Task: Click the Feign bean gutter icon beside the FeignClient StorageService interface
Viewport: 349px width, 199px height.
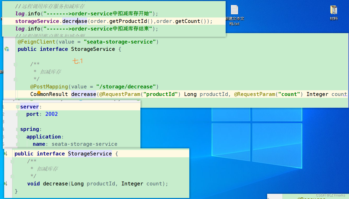Action: click(7, 49)
